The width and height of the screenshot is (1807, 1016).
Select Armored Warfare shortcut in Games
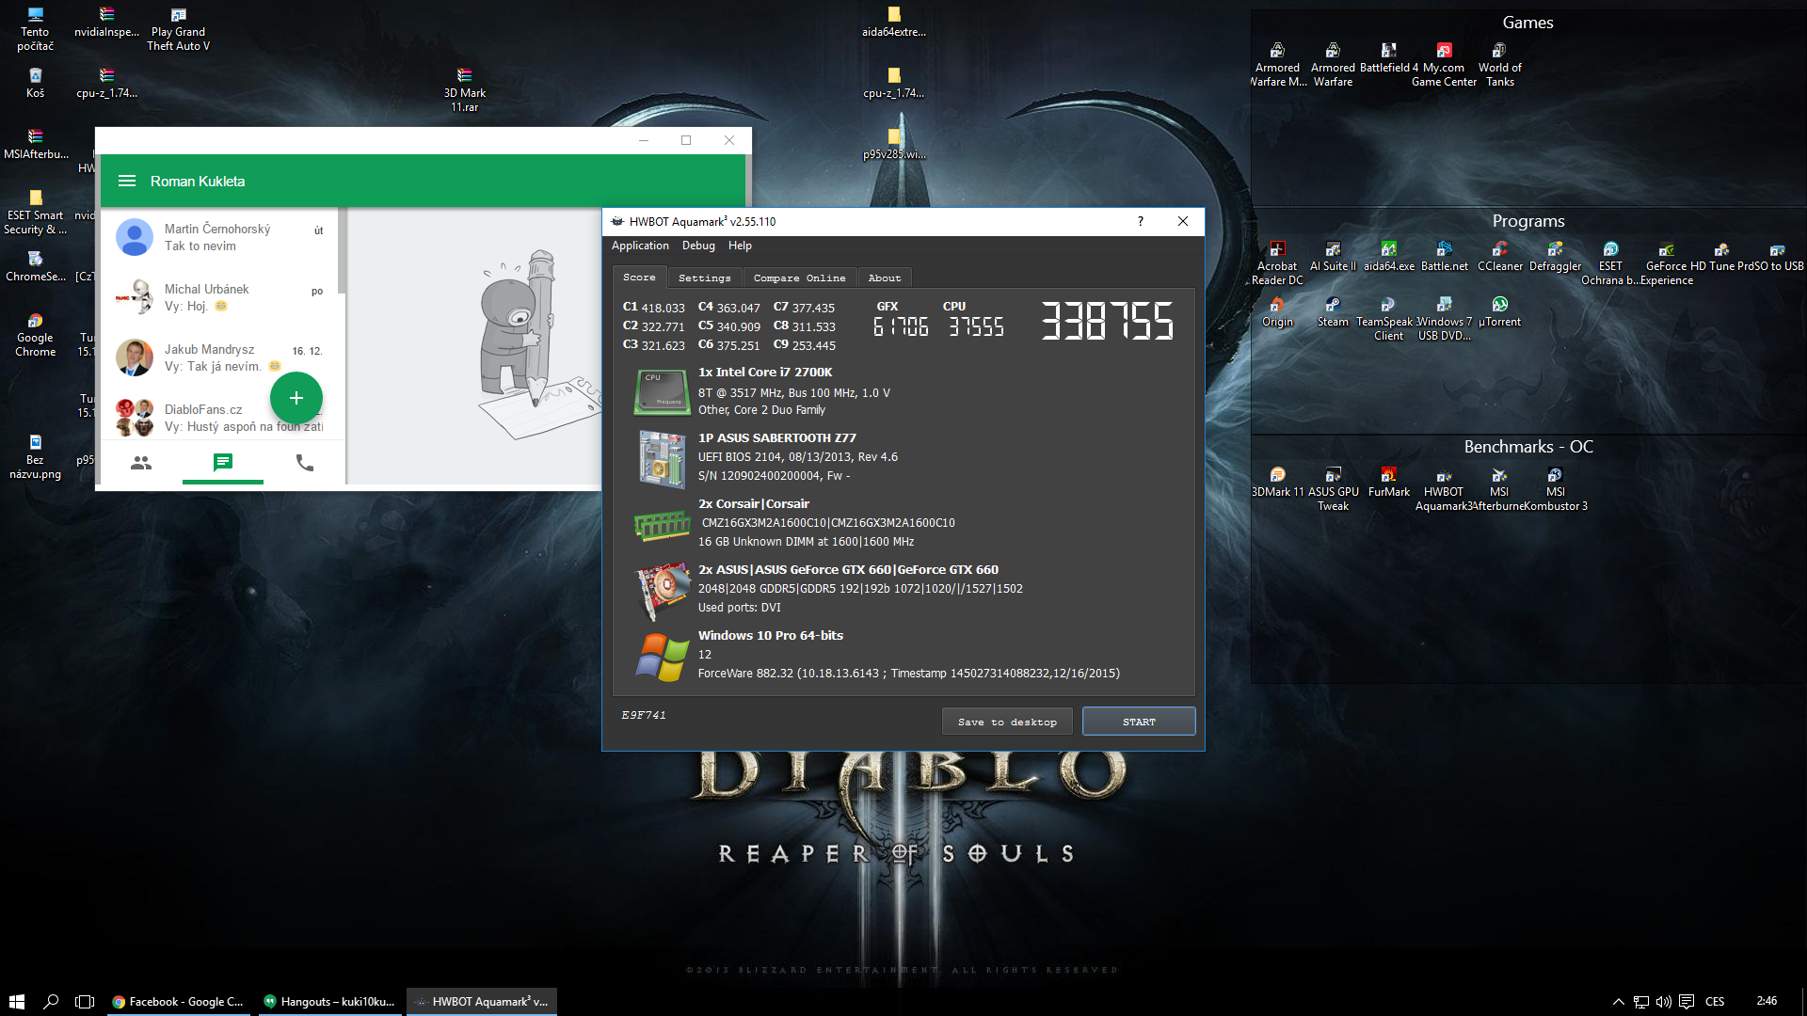click(x=1333, y=65)
